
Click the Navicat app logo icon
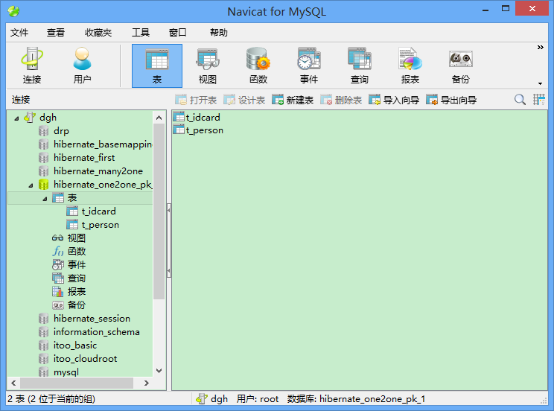pos(13,11)
